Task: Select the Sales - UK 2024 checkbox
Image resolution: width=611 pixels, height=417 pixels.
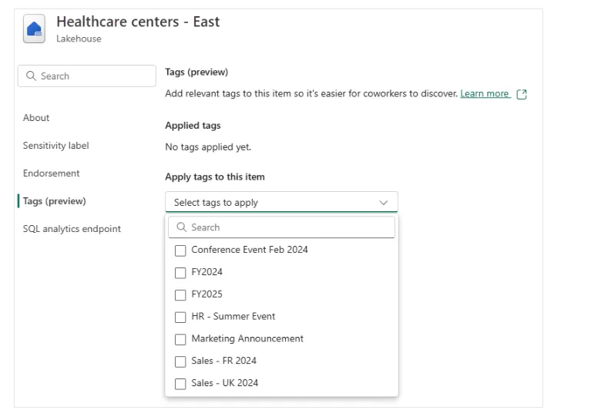Action: tap(180, 384)
